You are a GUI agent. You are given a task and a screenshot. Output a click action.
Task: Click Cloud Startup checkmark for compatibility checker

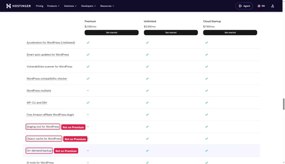[207, 79]
